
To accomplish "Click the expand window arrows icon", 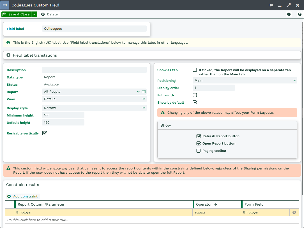I will [x=289, y=5].
